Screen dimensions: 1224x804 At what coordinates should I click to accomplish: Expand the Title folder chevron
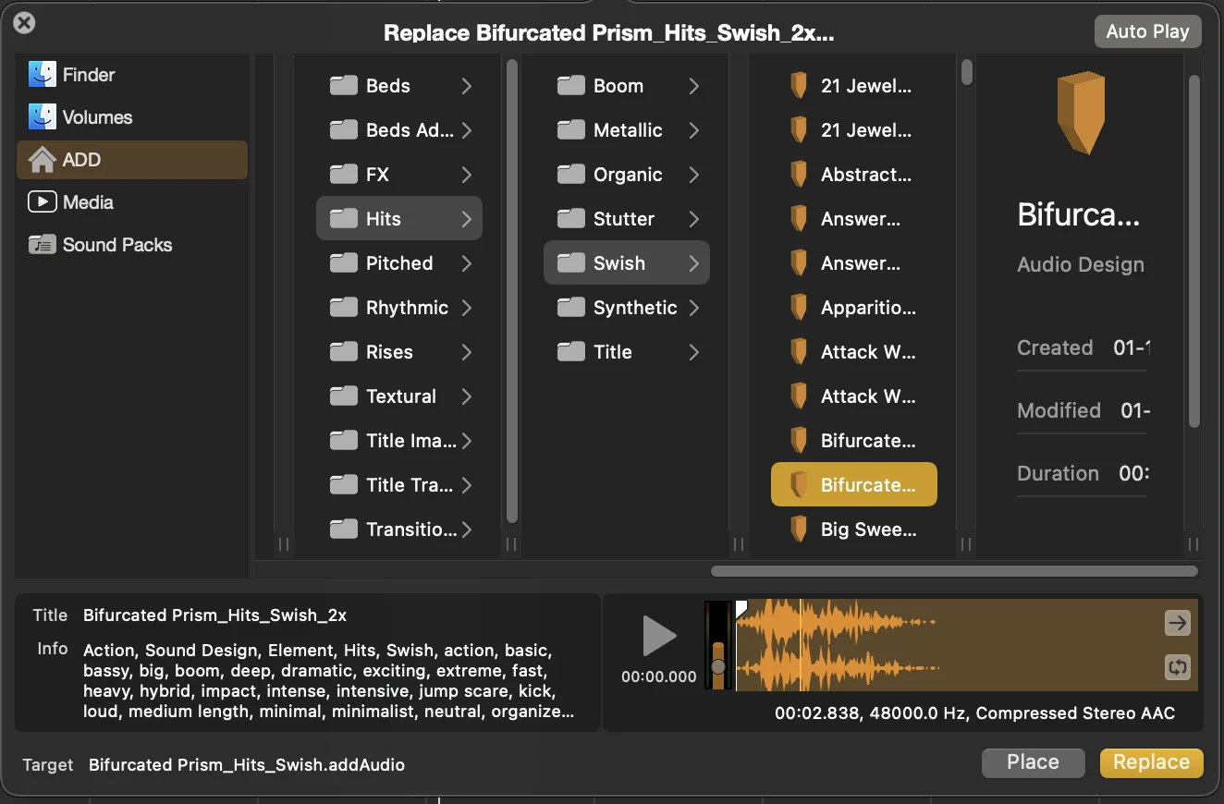(694, 352)
